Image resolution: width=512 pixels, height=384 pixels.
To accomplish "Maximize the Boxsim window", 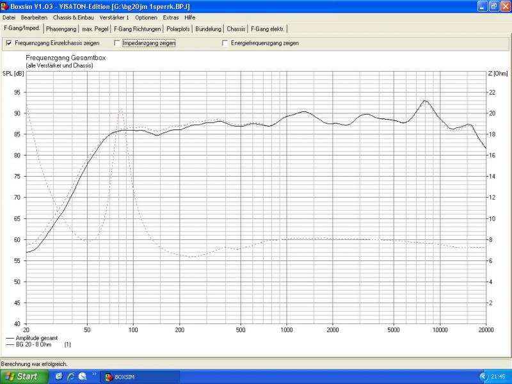I will coord(493,6).
